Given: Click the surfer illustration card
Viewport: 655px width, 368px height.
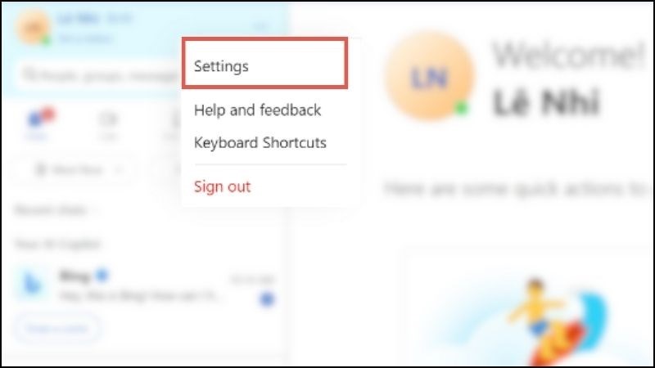Looking at the screenshot, I should click(x=527, y=307).
